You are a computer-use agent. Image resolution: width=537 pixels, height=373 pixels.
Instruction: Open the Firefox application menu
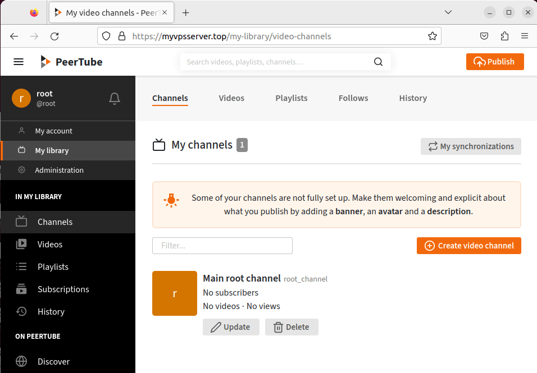(x=525, y=36)
